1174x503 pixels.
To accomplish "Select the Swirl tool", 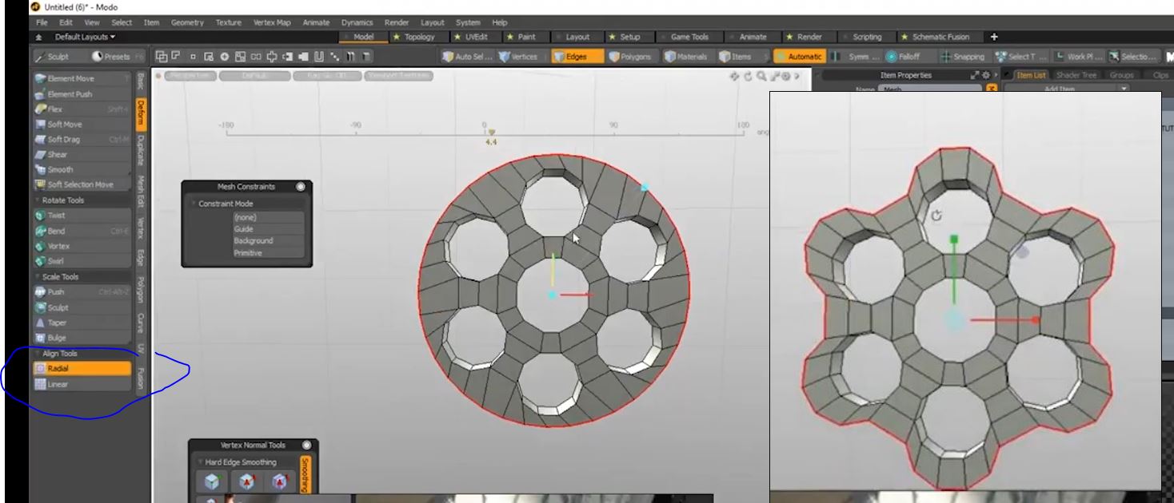I will tap(82, 261).
